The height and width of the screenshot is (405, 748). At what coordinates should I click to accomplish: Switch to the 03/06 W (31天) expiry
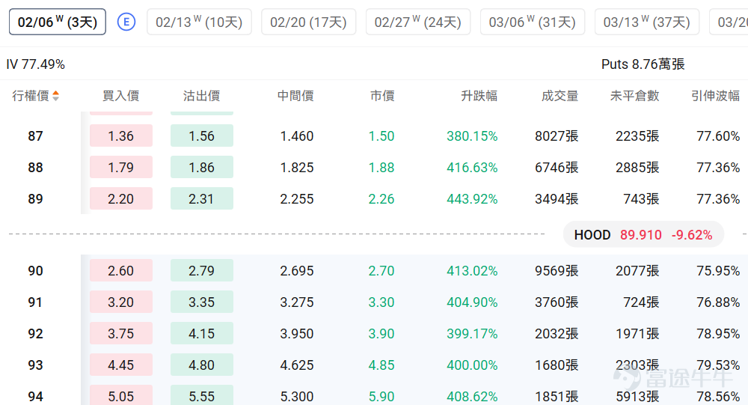click(x=533, y=22)
